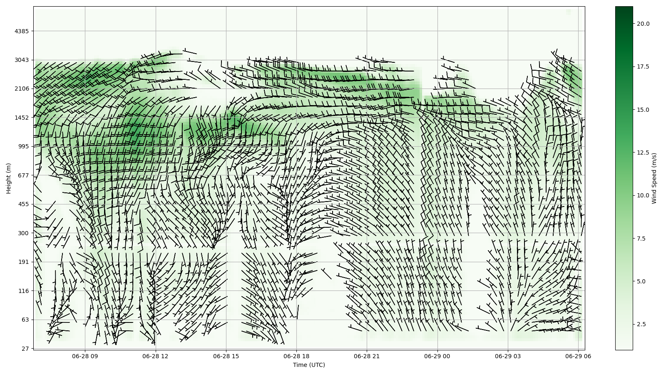Click the darkest green top of the colorbar
Screen dimensions: 666x374
624,9
